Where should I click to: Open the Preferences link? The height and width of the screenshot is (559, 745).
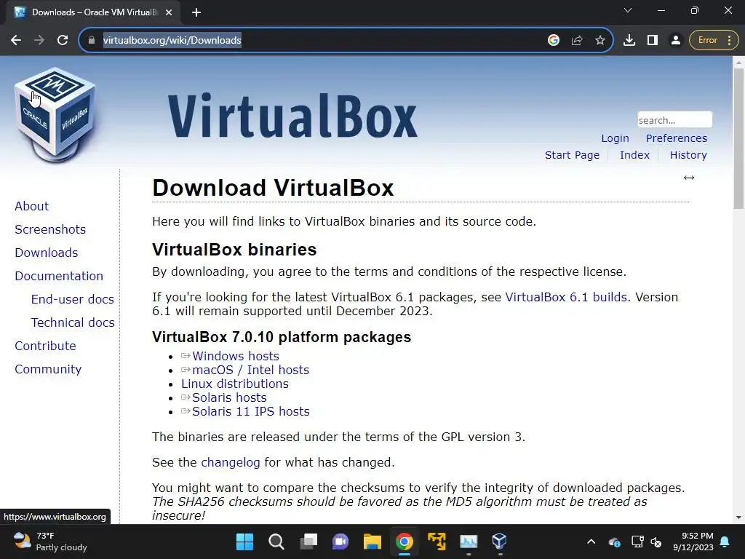(676, 138)
